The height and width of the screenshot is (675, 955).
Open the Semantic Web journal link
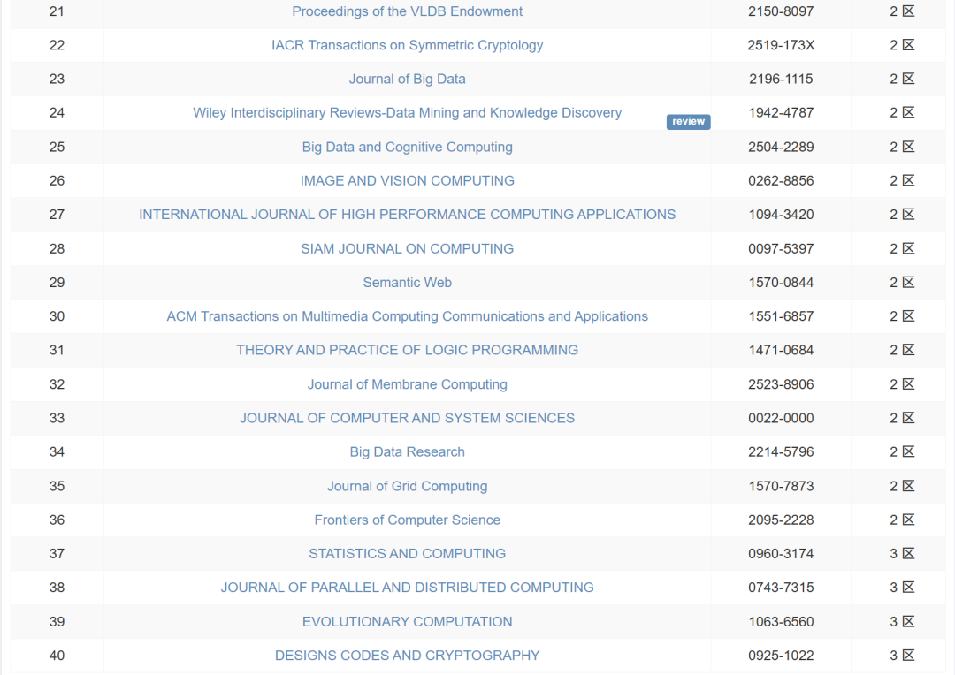[407, 283]
